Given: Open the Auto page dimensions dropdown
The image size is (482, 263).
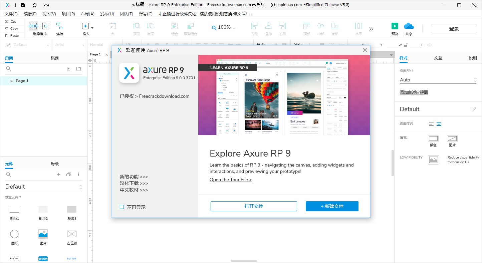Looking at the screenshot, I should pos(438,80).
